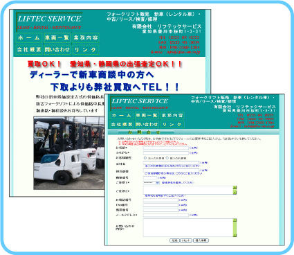
Task: Click 会社概要 on the front contact page
Action: click(x=122, y=124)
